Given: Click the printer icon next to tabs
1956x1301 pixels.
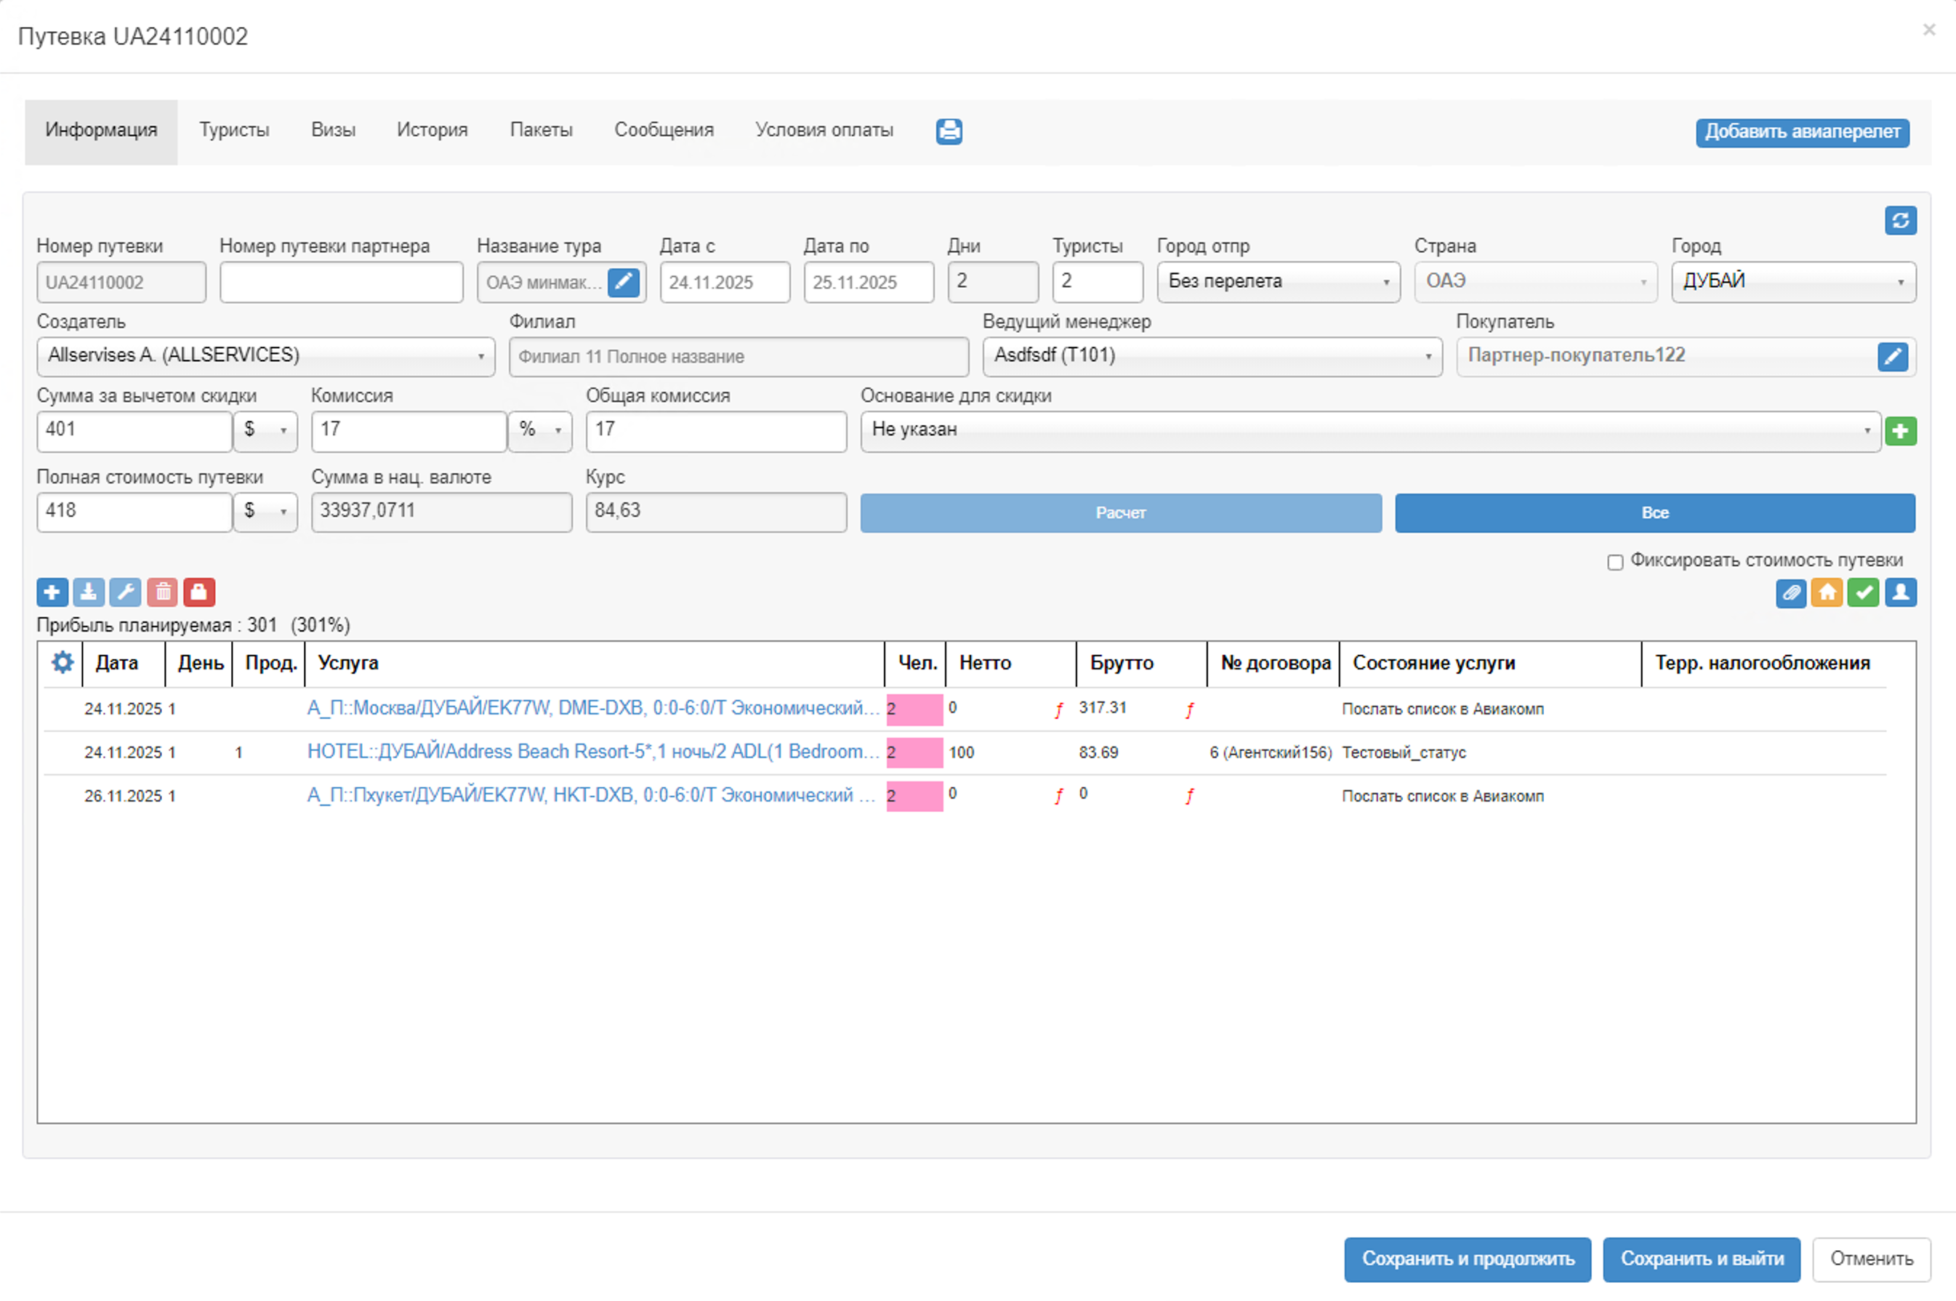Looking at the screenshot, I should [949, 131].
